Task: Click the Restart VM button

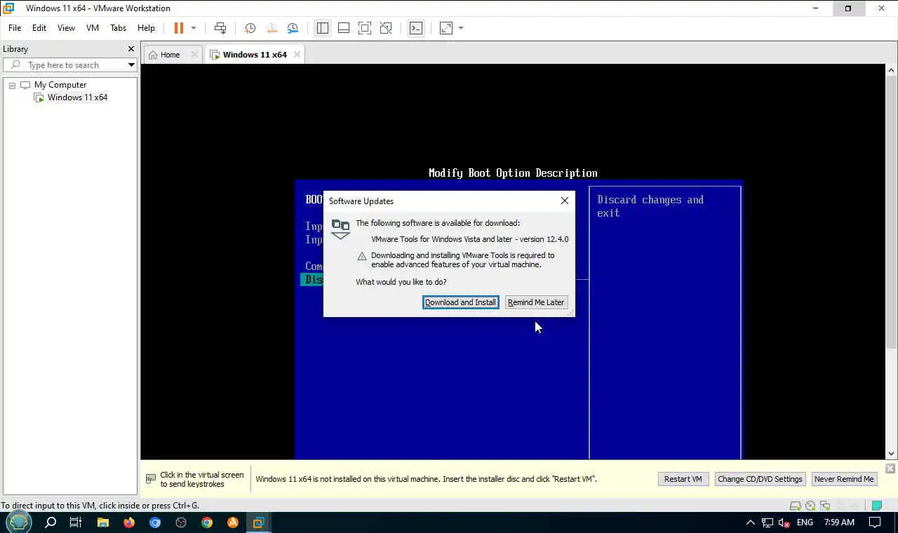Action: [683, 479]
